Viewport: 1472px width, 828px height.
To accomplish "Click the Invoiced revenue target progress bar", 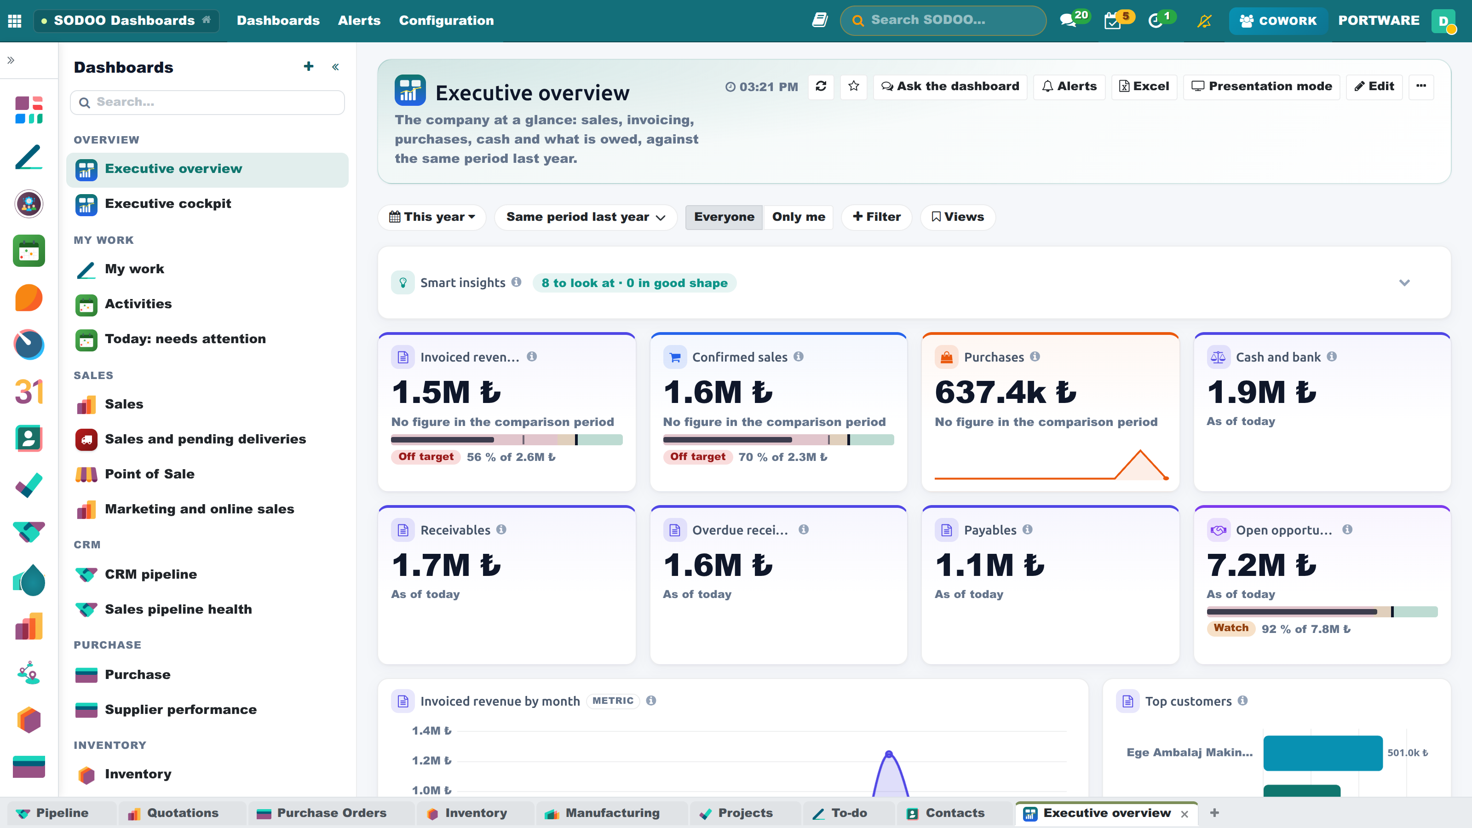I will click(x=506, y=439).
